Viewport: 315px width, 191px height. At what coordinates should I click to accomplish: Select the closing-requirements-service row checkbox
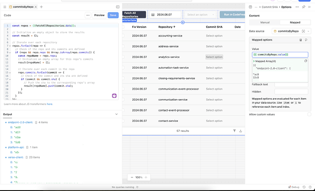(x=123, y=78)
